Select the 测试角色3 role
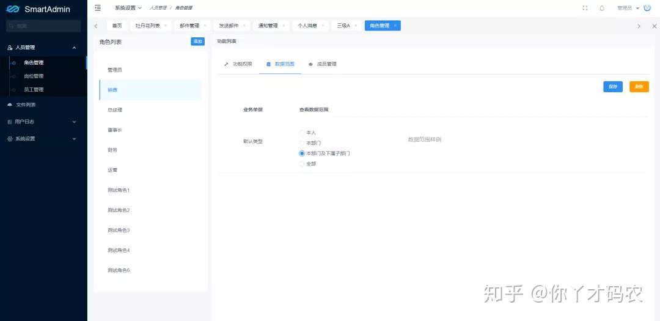This screenshot has width=660, height=321. point(150,231)
